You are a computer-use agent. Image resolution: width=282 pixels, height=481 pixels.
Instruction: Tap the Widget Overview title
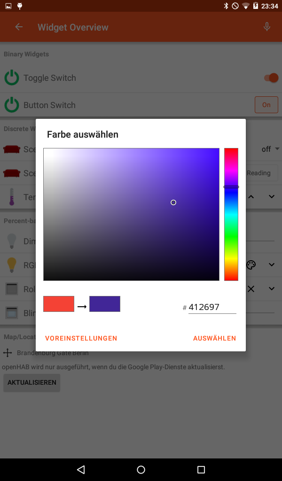point(73,27)
